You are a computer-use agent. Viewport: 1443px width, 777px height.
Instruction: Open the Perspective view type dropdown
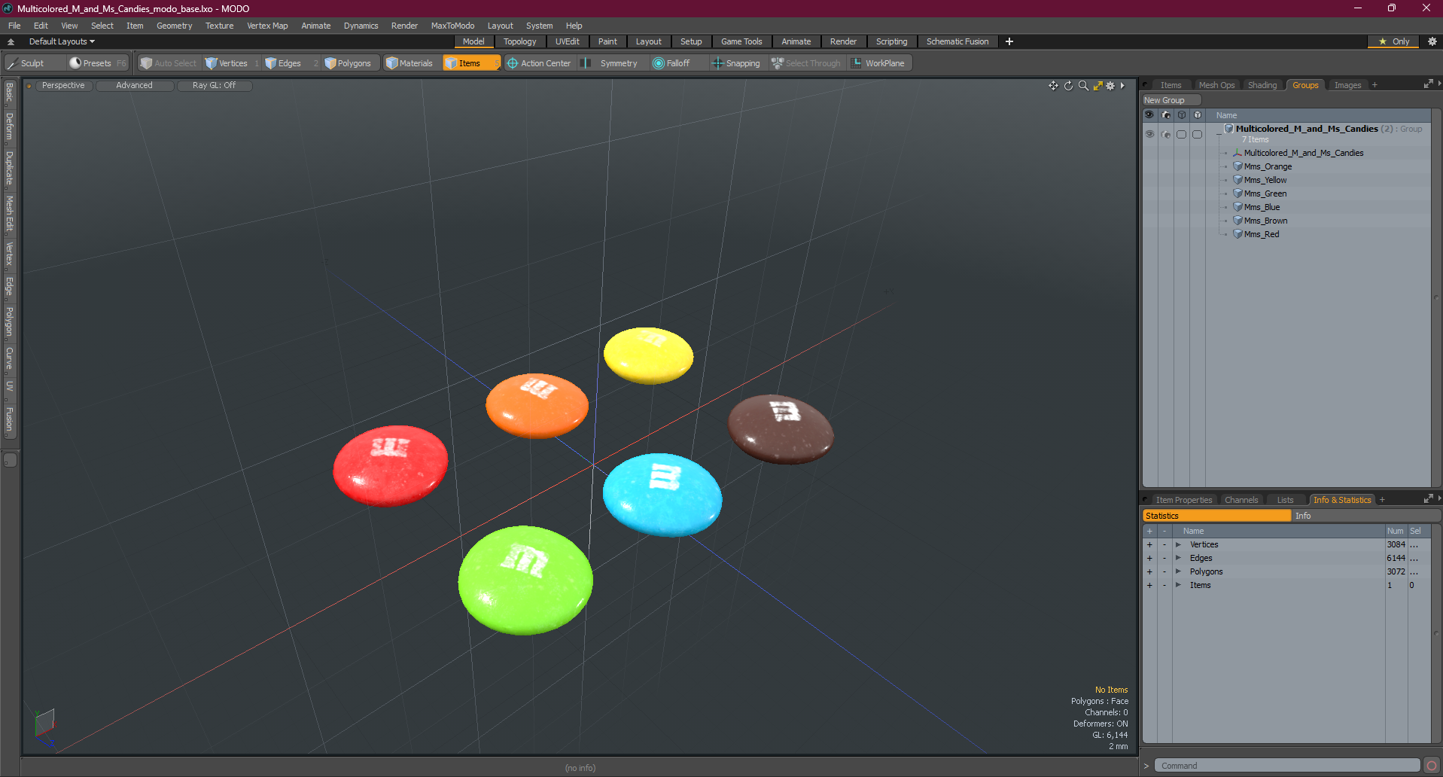click(x=63, y=85)
